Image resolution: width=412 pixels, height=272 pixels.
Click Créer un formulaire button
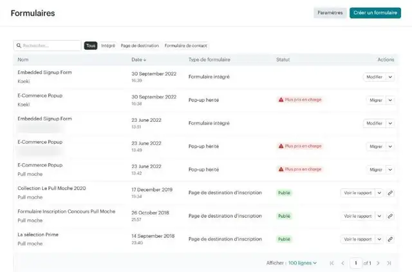click(375, 13)
